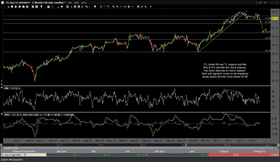
Task: Click the Bid value 62.14
Action: tap(107, 155)
